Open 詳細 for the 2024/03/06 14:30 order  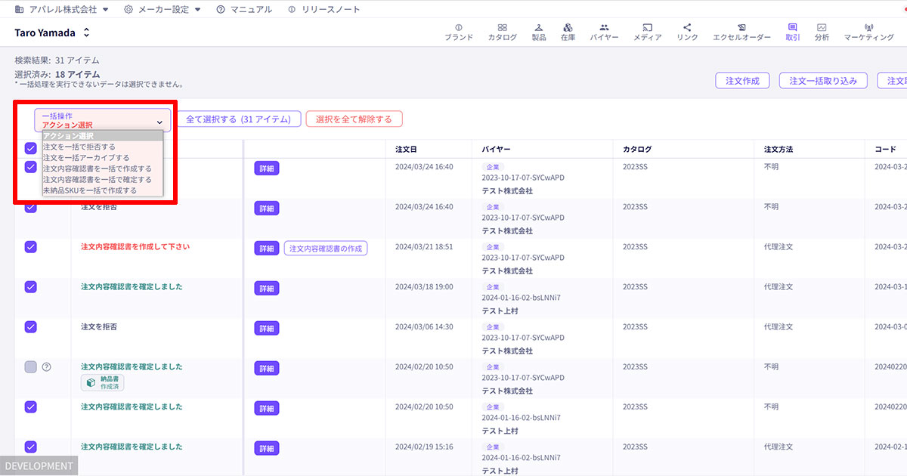266,329
